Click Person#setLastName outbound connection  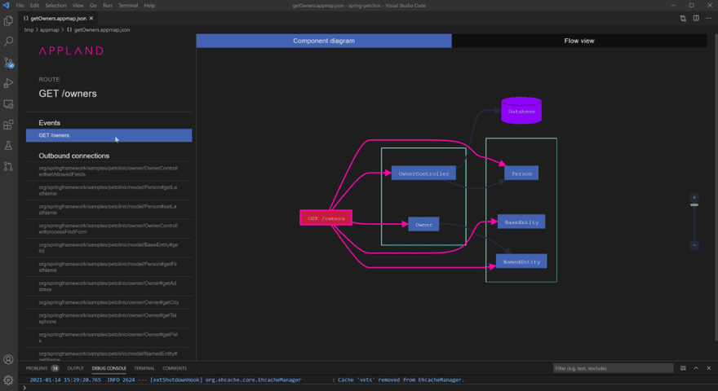click(109, 209)
